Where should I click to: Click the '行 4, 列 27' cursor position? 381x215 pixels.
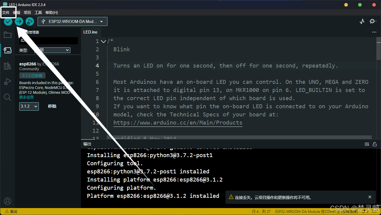(261, 212)
